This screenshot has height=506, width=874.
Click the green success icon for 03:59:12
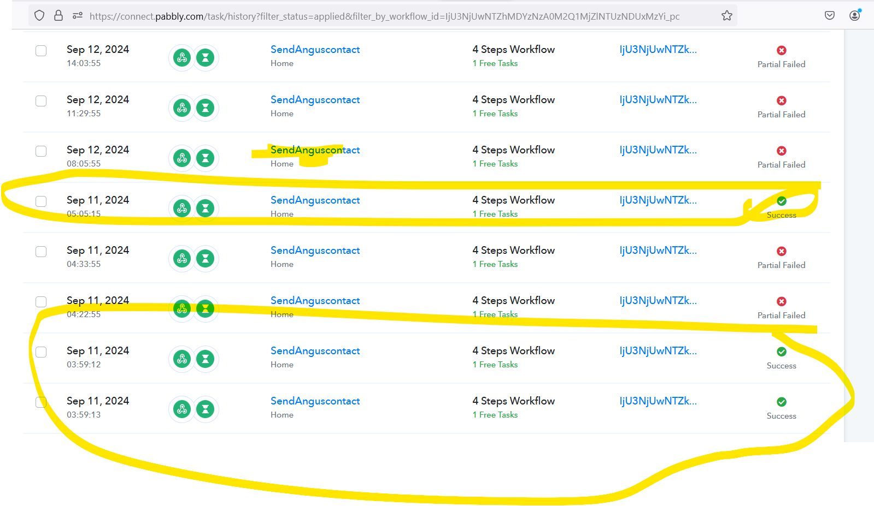pyautogui.click(x=782, y=352)
